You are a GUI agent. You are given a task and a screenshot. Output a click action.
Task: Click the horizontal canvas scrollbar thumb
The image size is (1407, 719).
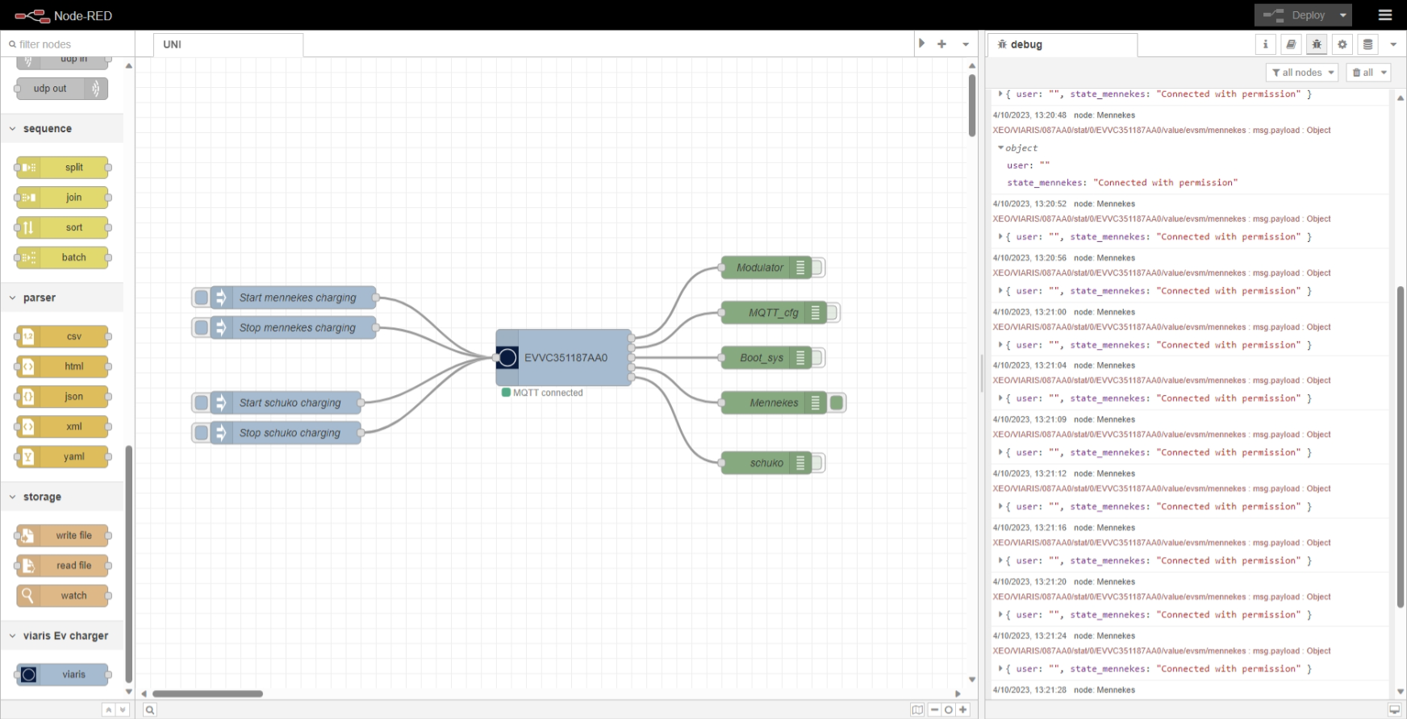tap(207, 693)
